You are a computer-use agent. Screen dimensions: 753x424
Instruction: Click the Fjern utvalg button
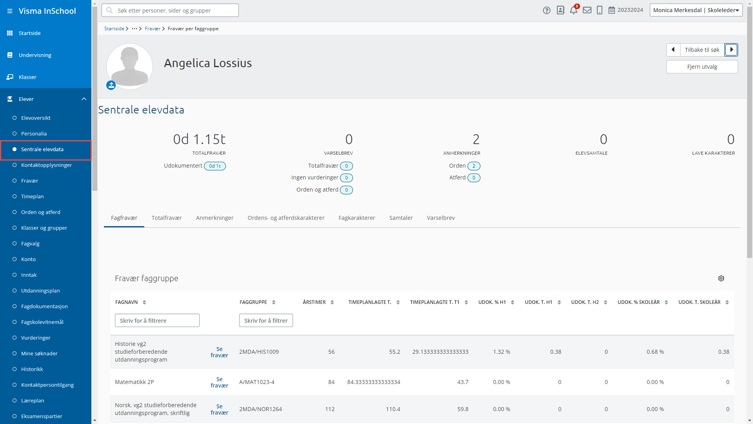702,67
